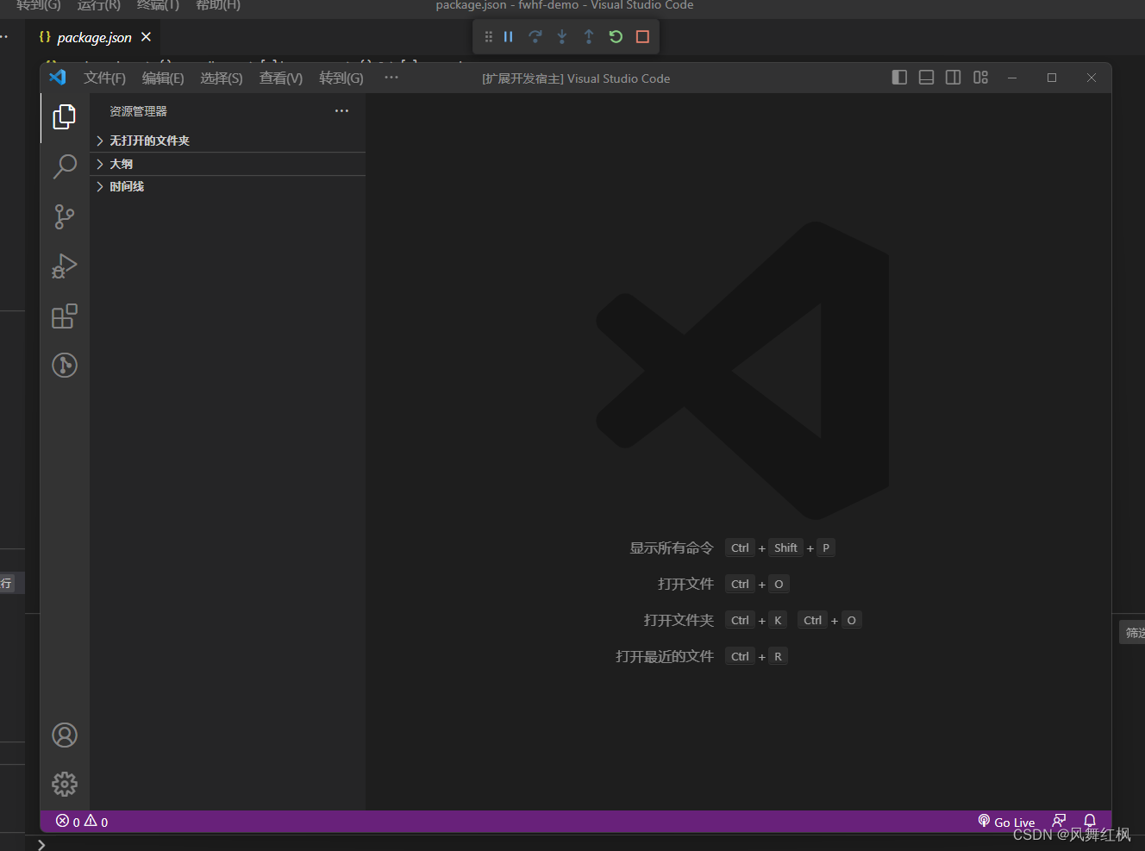Viewport: 1145px width, 851px height.
Task: Click Step Into in debug toolbar
Action: [x=562, y=37]
